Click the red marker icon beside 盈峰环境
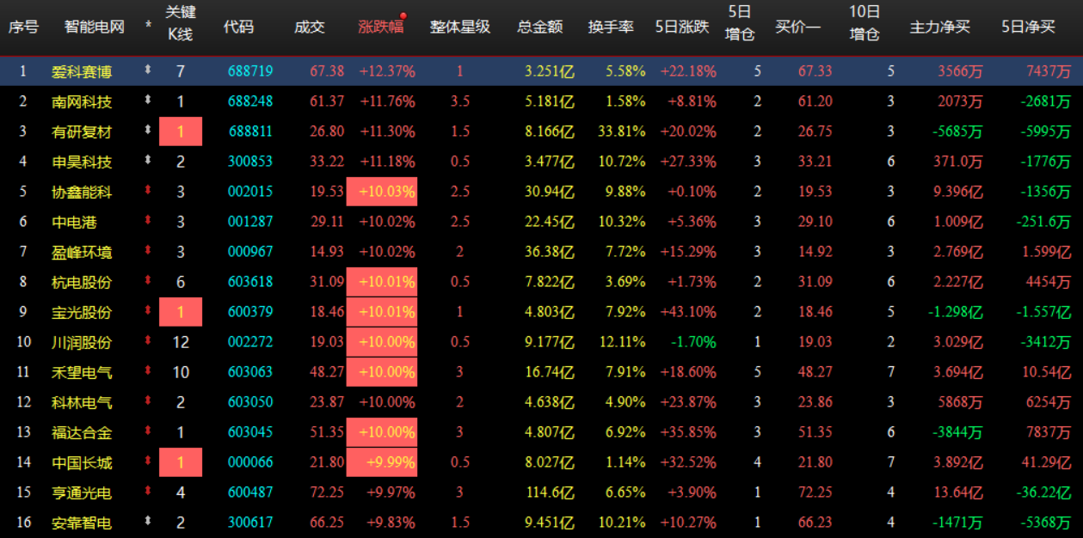The height and width of the screenshot is (538, 1083). (x=148, y=251)
